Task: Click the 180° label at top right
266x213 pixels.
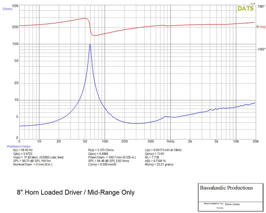Action: [x=261, y=6]
